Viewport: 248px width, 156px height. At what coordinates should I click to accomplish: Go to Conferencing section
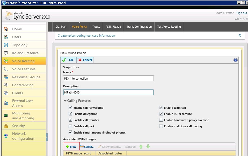tap(24, 85)
